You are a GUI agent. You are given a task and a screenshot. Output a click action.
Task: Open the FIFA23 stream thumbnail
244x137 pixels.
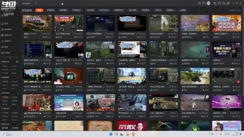pos(37,76)
